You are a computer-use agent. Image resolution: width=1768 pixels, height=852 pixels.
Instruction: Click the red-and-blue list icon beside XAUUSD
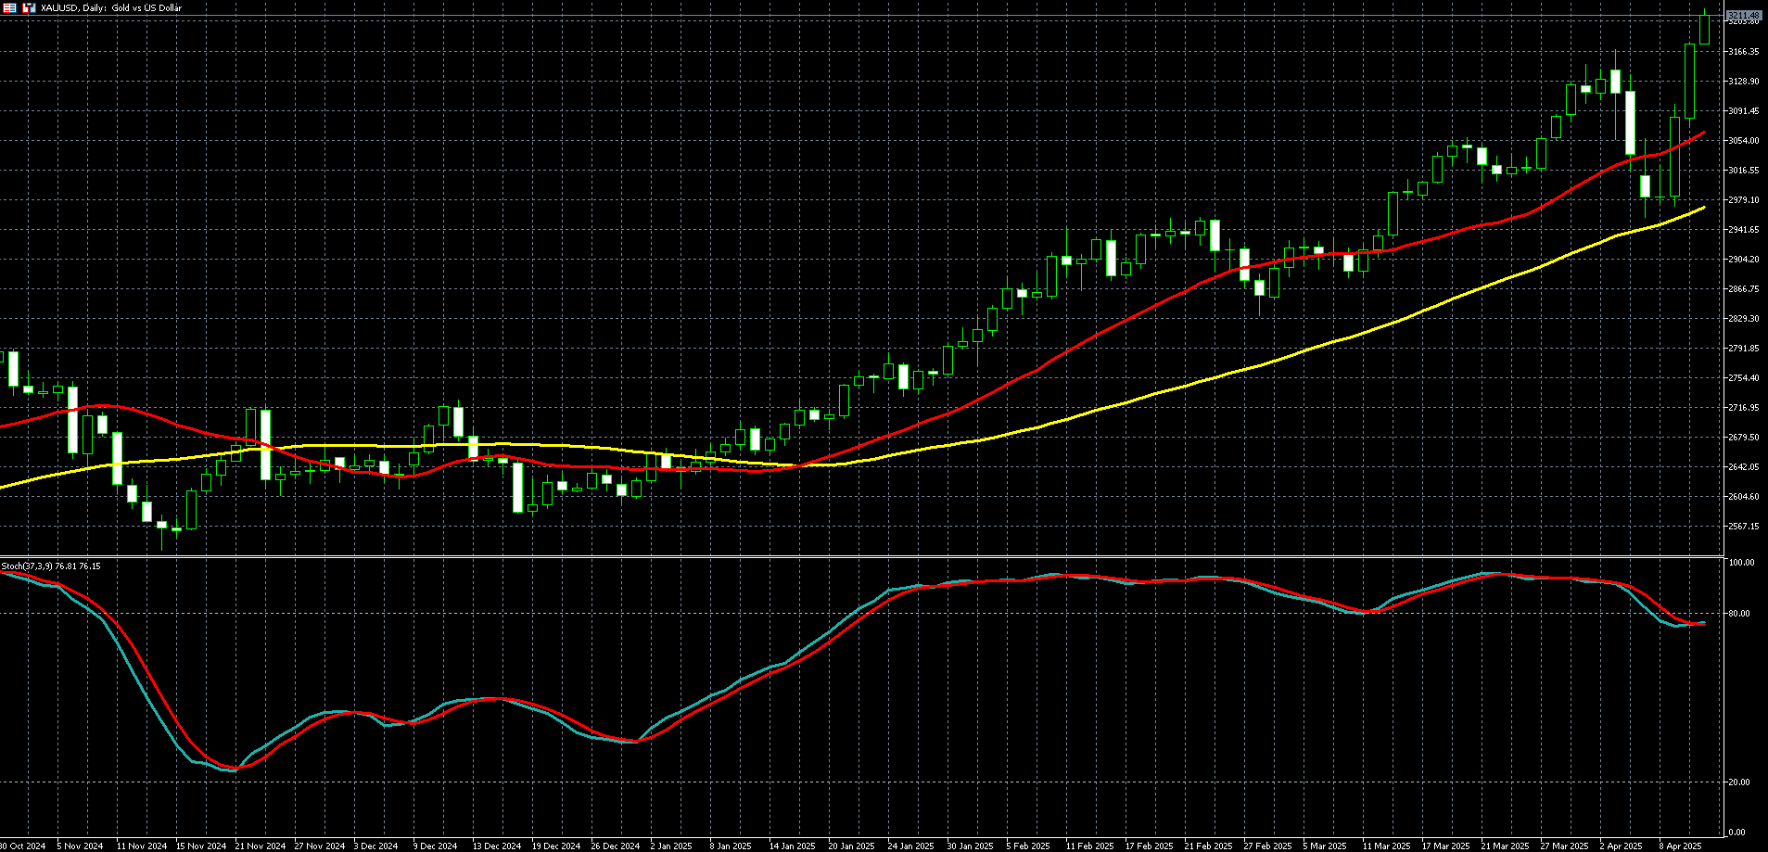point(9,7)
